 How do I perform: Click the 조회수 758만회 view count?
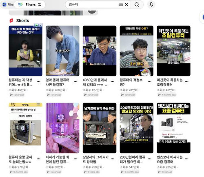click(93, 167)
